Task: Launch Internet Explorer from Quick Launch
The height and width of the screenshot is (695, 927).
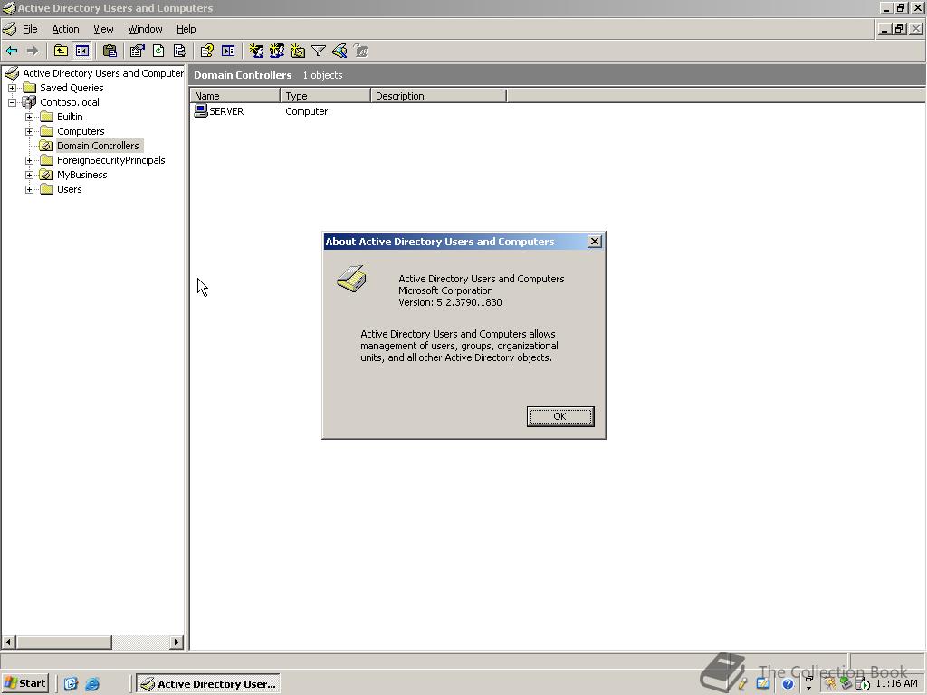Action: pos(92,684)
